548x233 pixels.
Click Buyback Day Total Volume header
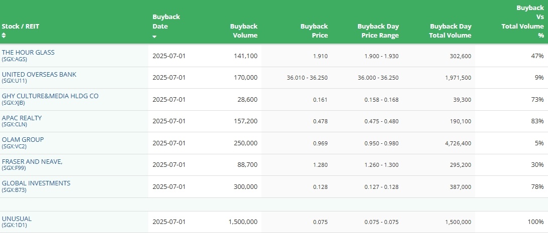coord(450,31)
